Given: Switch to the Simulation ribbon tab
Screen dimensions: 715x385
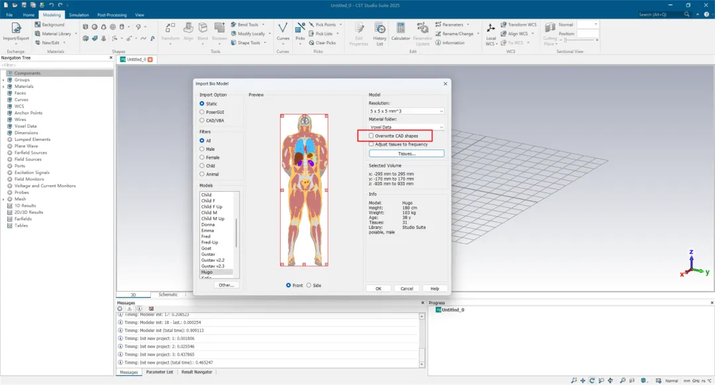Looking at the screenshot, I should click(x=79, y=15).
